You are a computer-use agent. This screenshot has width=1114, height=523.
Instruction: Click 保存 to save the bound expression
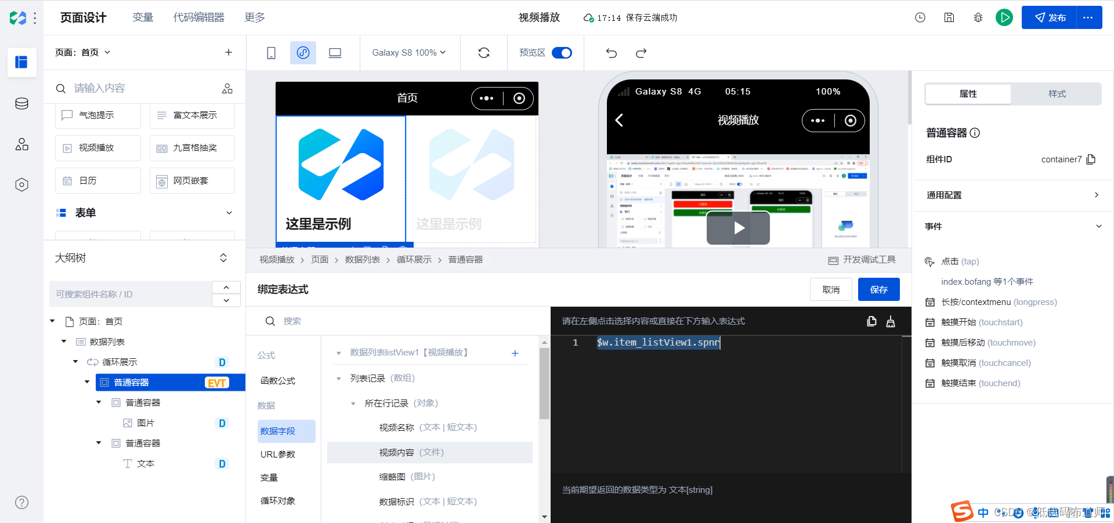[879, 289]
